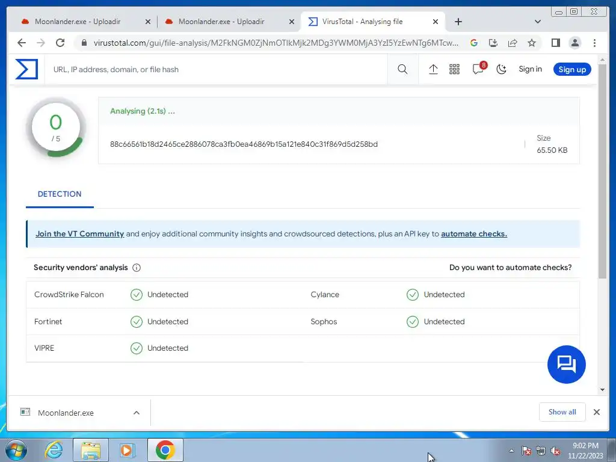Click the info icon beside Security vendors' analysis
The width and height of the screenshot is (616, 462).
137,268
